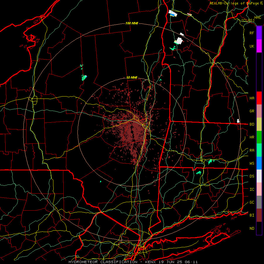Screen dimensions: 264x264
Task: Click the GC legend label
Action: (252, 202)
